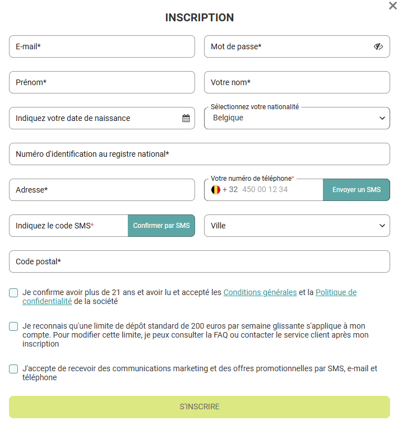Tick the 200 euro deposit limit checkbox
Image resolution: width=398 pixels, height=430 pixels.
point(13,326)
